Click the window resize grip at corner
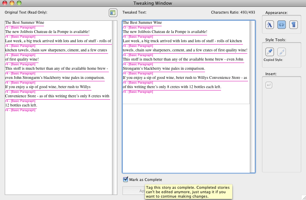The width and height of the screenshot is (306, 200). [303, 197]
